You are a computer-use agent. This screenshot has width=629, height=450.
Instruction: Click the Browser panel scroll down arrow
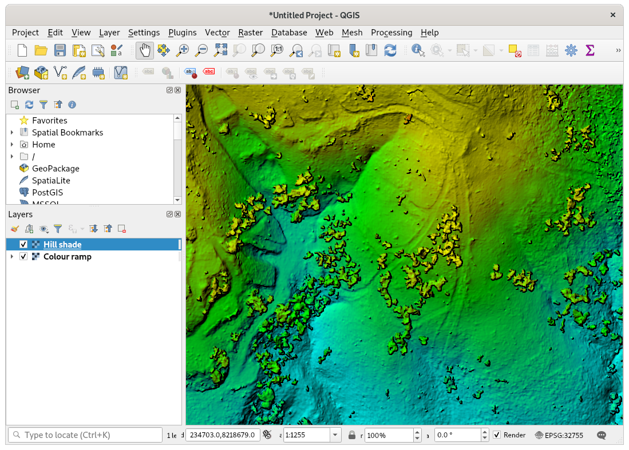[x=177, y=200]
